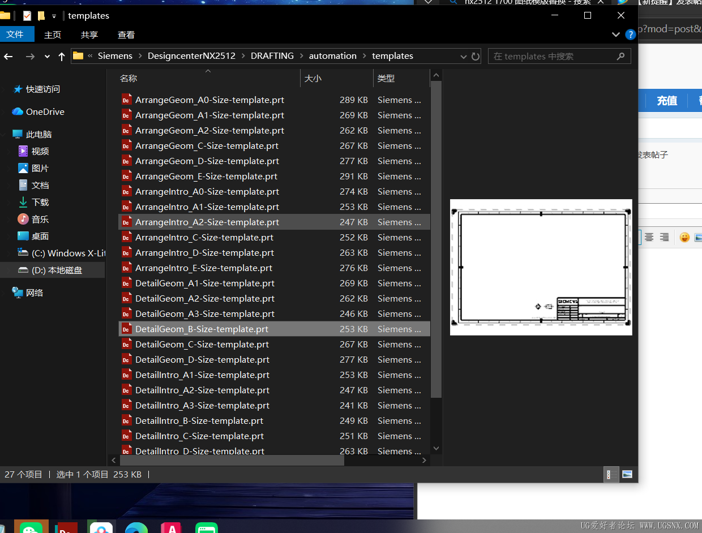The image size is (702, 533).
Task: Select ArrangeIntro_E-Size-template.prt file icon
Action: [x=126, y=268]
